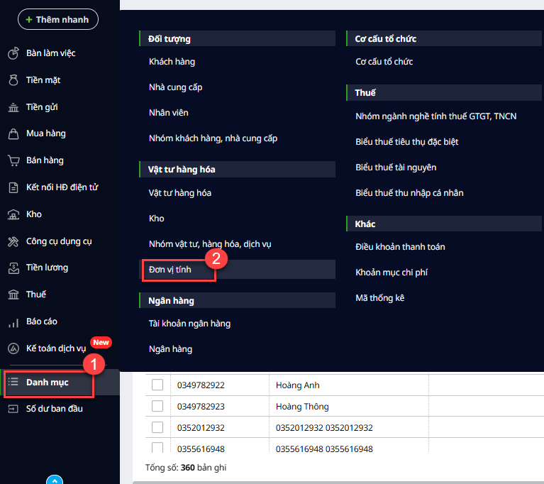The width and height of the screenshot is (544, 484).
Task: Select the Tiền gửi bank icon
Action: pyautogui.click(x=13, y=107)
